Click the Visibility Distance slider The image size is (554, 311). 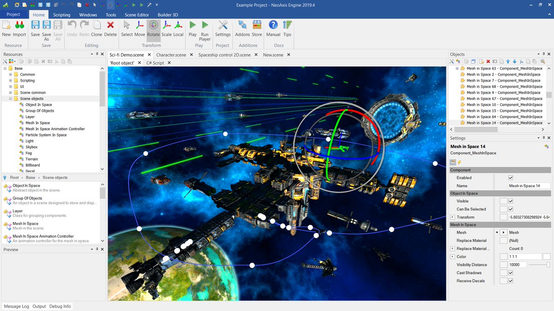(539, 265)
